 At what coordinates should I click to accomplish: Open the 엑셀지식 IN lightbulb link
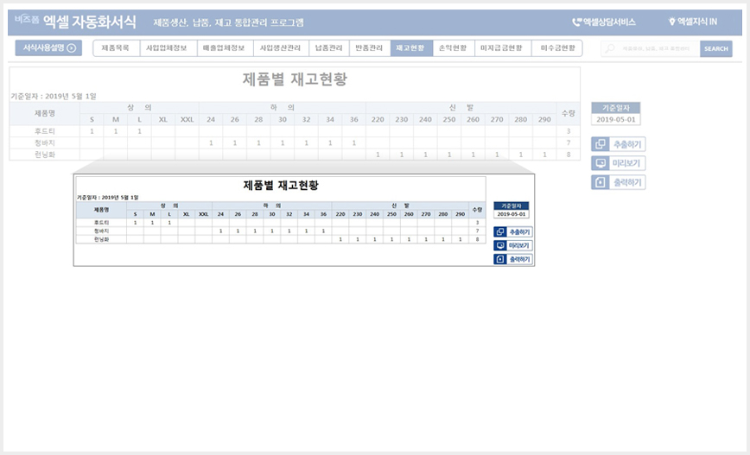pos(692,22)
